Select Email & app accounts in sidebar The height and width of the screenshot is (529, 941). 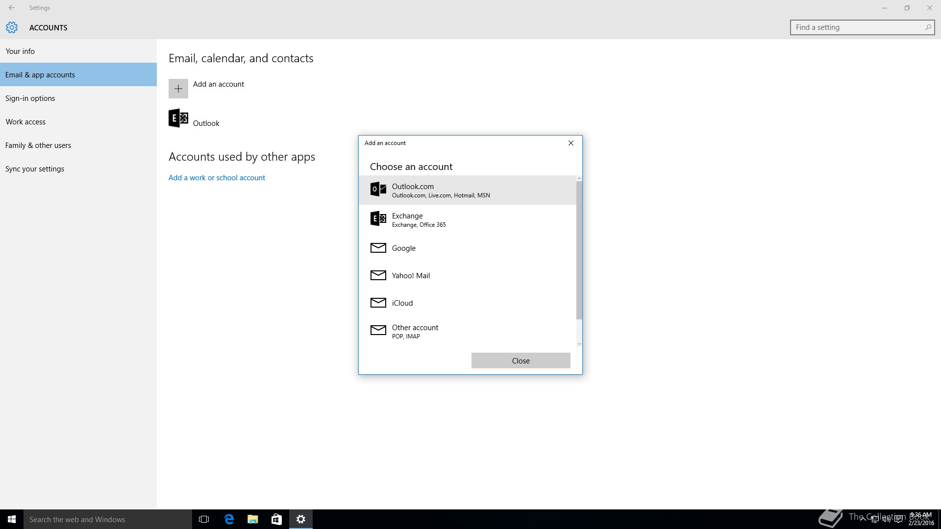[x=78, y=74]
